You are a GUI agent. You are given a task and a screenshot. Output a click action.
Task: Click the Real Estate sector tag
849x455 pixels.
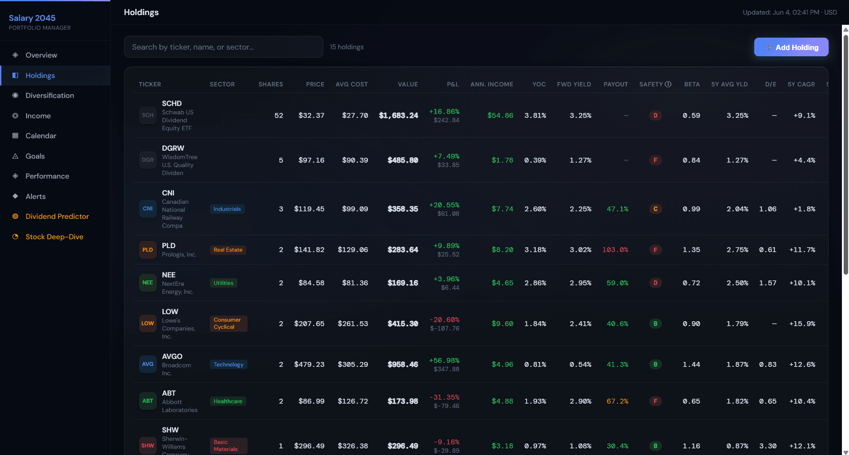228,250
